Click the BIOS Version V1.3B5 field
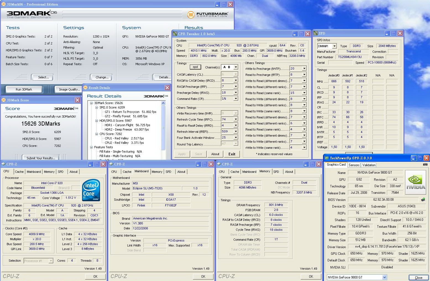The height and width of the screenshot is (281, 430). point(171,223)
